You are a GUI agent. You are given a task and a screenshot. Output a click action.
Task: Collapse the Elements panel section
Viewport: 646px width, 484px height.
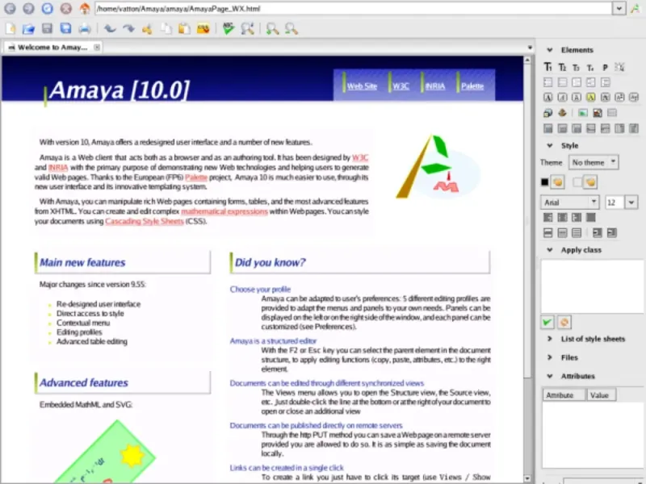550,50
